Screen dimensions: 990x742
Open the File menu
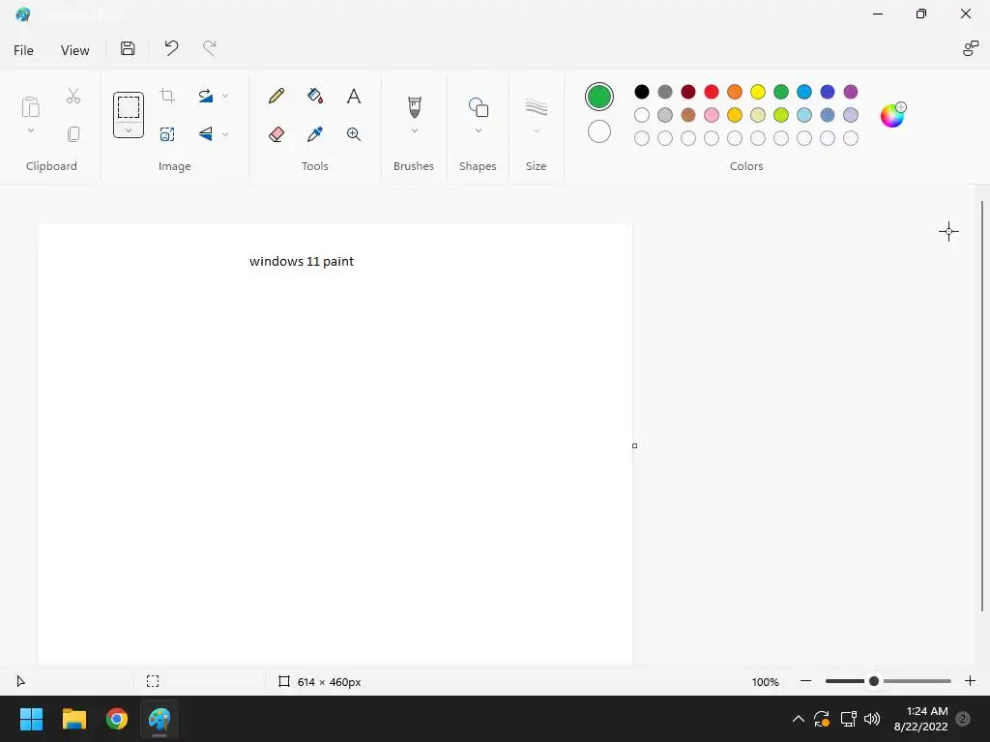coord(23,50)
